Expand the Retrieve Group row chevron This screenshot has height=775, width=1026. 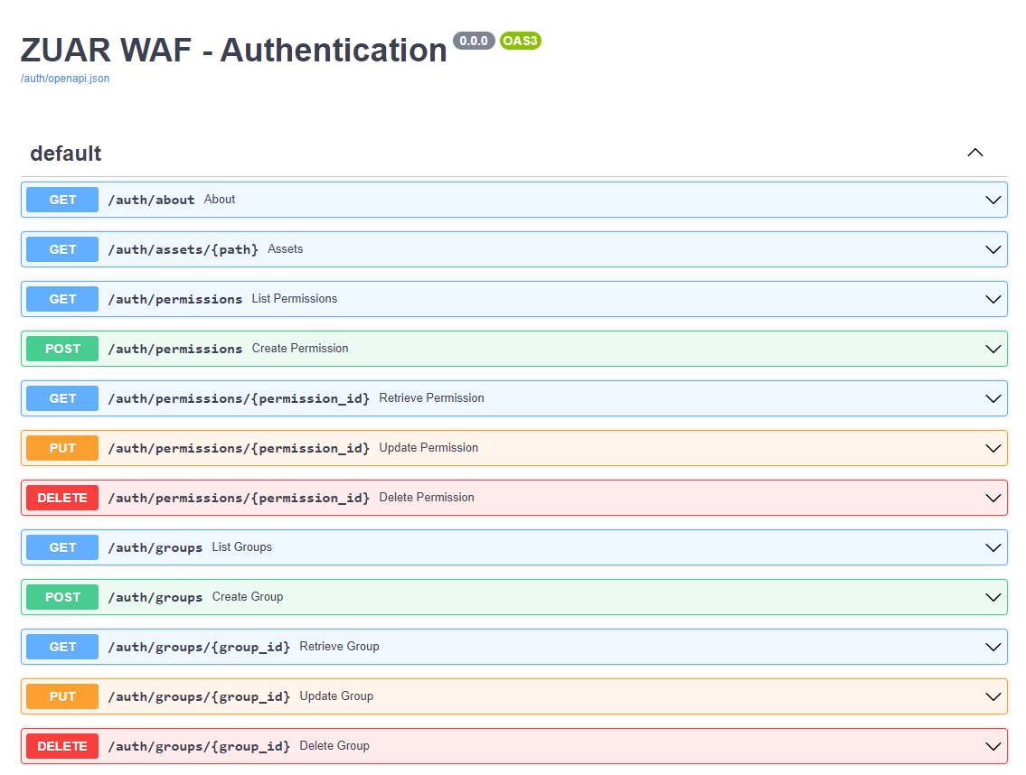pos(993,648)
